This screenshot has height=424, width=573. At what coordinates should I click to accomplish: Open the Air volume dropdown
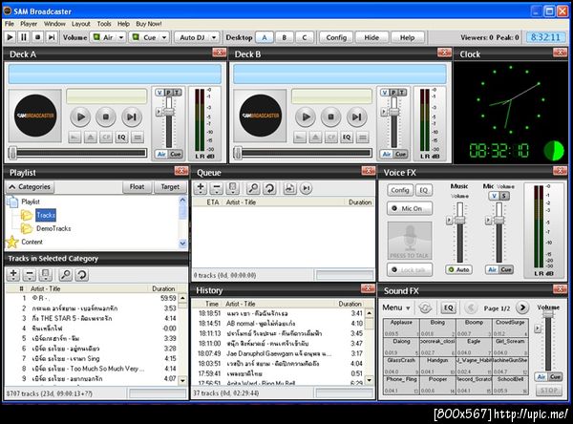pyautogui.click(x=121, y=37)
